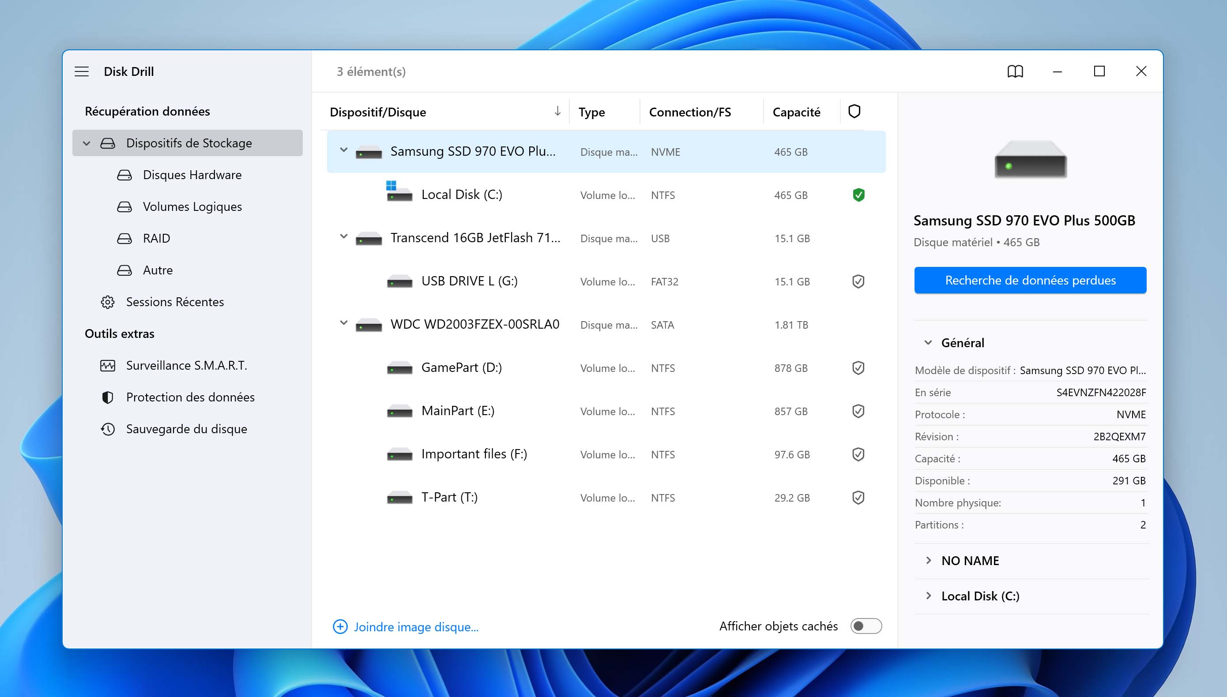Expand the NO NAME partition section
This screenshot has height=697, width=1227.
tap(928, 561)
